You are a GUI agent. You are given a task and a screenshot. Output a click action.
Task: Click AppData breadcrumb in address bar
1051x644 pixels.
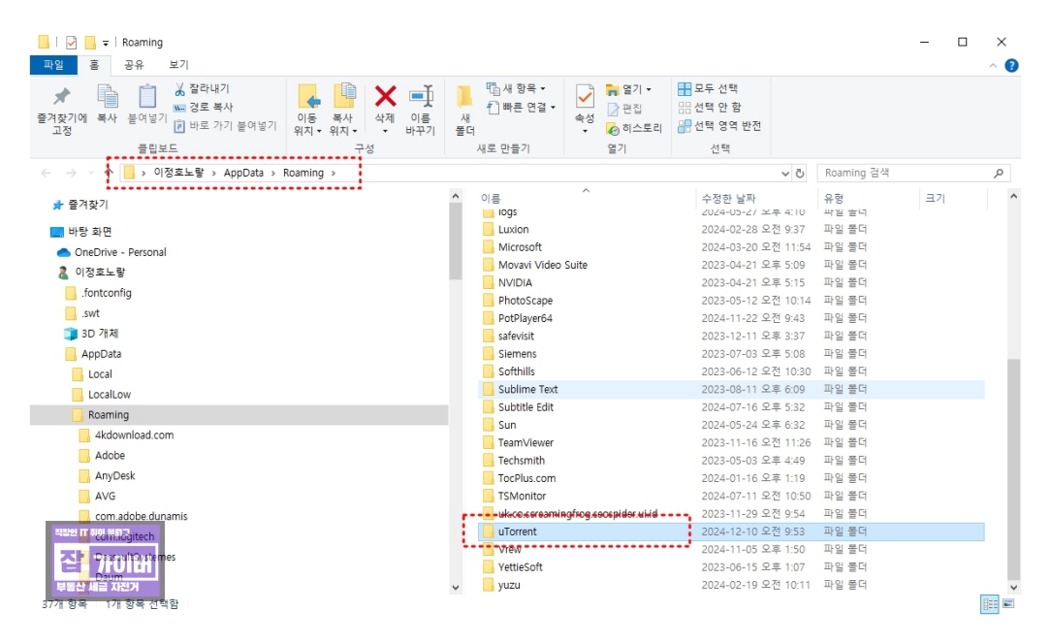[243, 173]
